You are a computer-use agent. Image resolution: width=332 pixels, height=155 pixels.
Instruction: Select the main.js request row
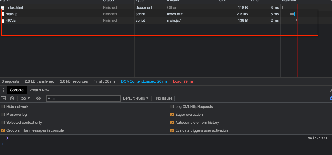pos(166,14)
